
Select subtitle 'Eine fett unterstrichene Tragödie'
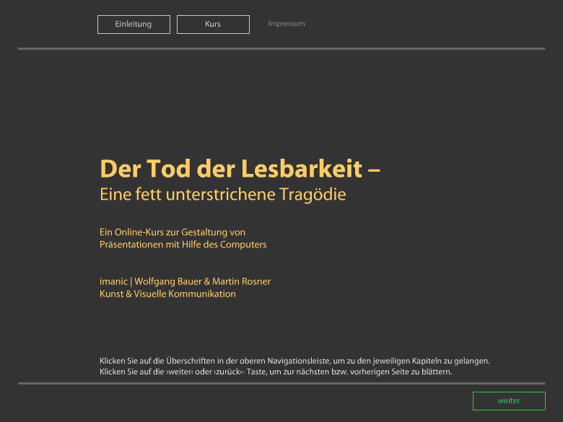tap(222, 195)
